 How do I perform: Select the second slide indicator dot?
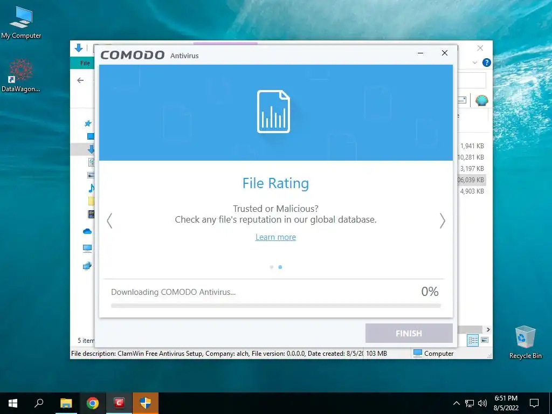point(280,267)
